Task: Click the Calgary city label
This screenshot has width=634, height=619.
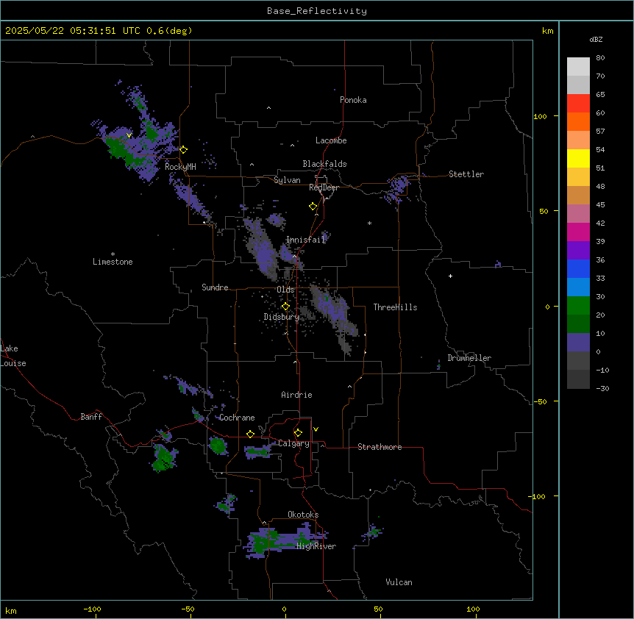Action: (x=293, y=443)
